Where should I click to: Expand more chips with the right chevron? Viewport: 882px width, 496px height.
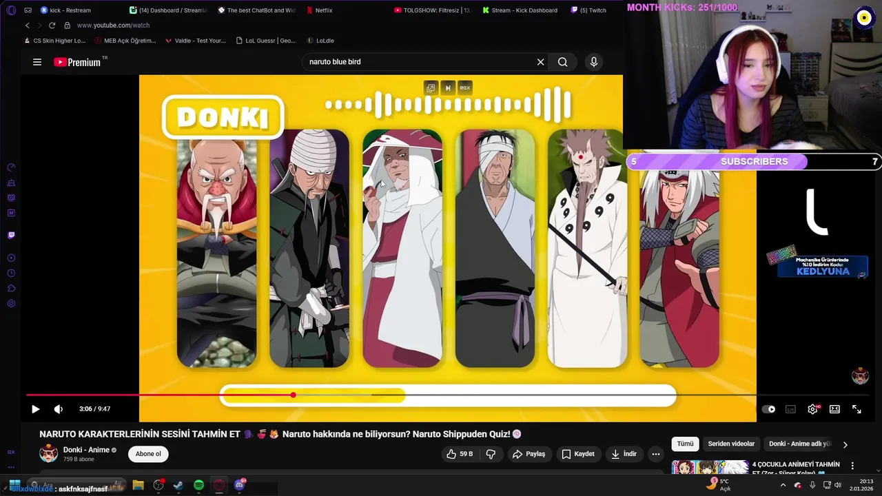[845, 444]
